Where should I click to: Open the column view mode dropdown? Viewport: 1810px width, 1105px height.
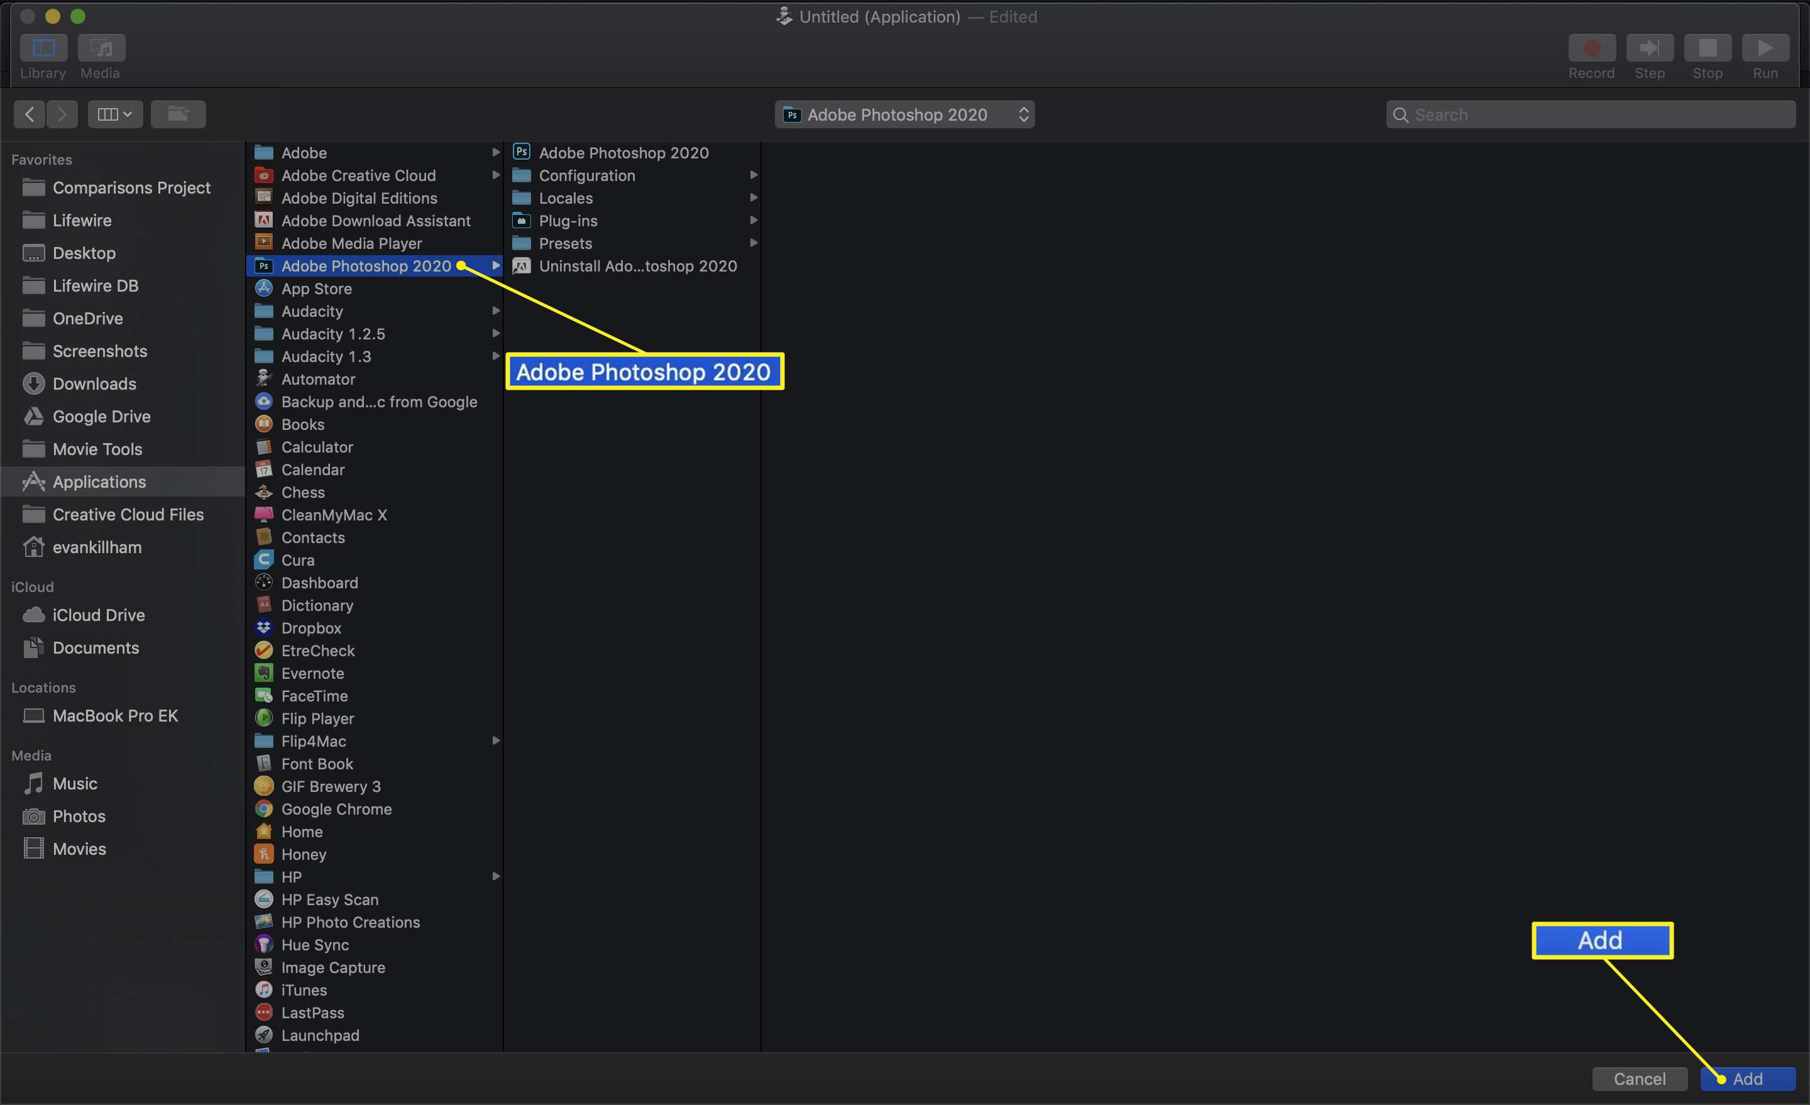tap(116, 114)
